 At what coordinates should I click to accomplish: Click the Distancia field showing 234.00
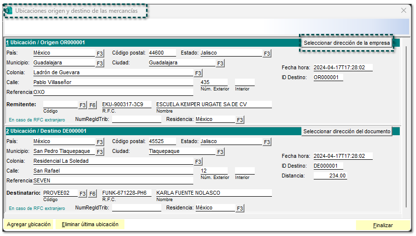click(x=330, y=176)
